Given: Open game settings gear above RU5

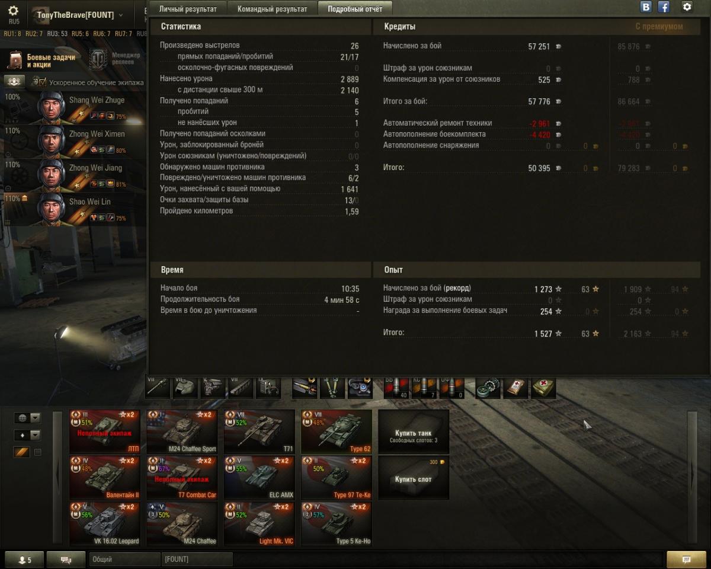Looking at the screenshot, I should [x=13, y=11].
